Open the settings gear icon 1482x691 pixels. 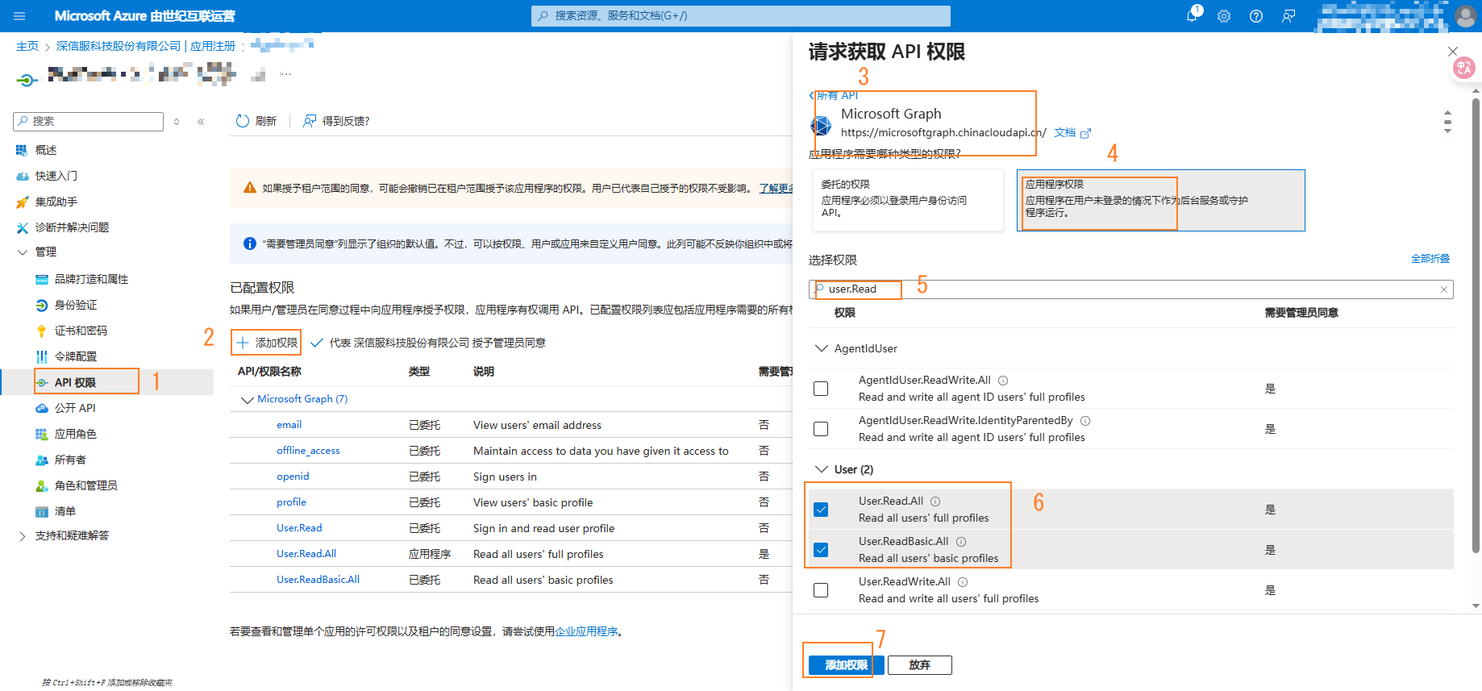tap(1224, 16)
